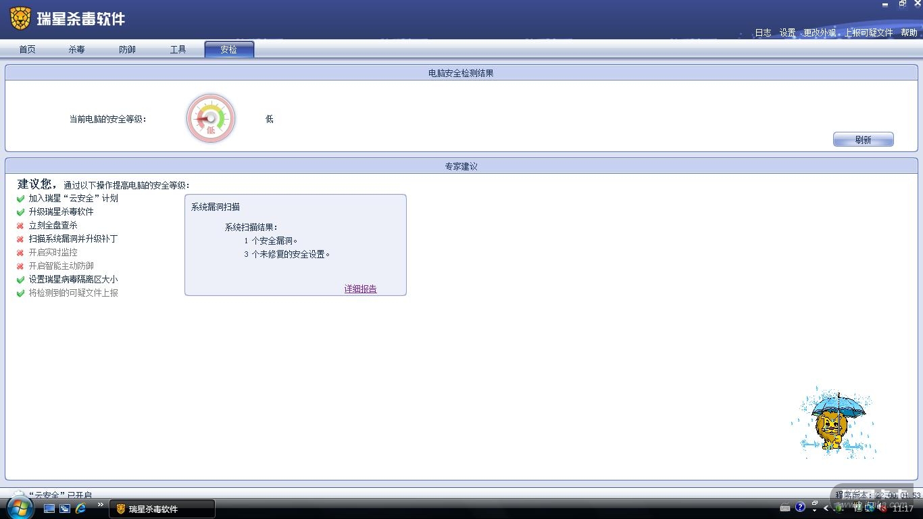Click 立刻全盘查杀 suggestion
The width and height of the screenshot is (923, 519).
point(53,225)
